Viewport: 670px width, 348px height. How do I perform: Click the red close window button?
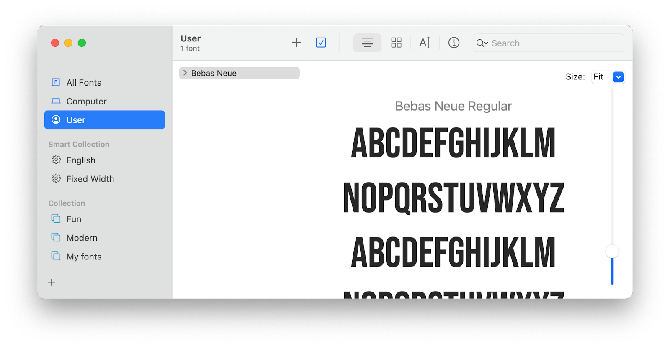(55, 43)
